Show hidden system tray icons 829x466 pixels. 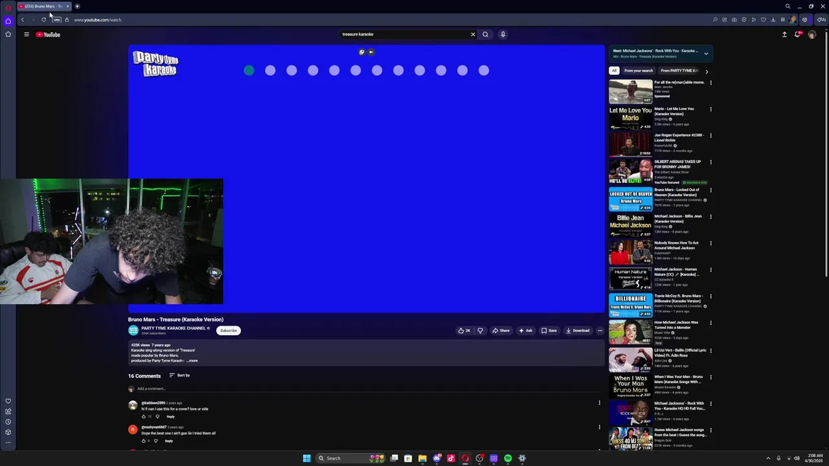[x=768, y=458]
